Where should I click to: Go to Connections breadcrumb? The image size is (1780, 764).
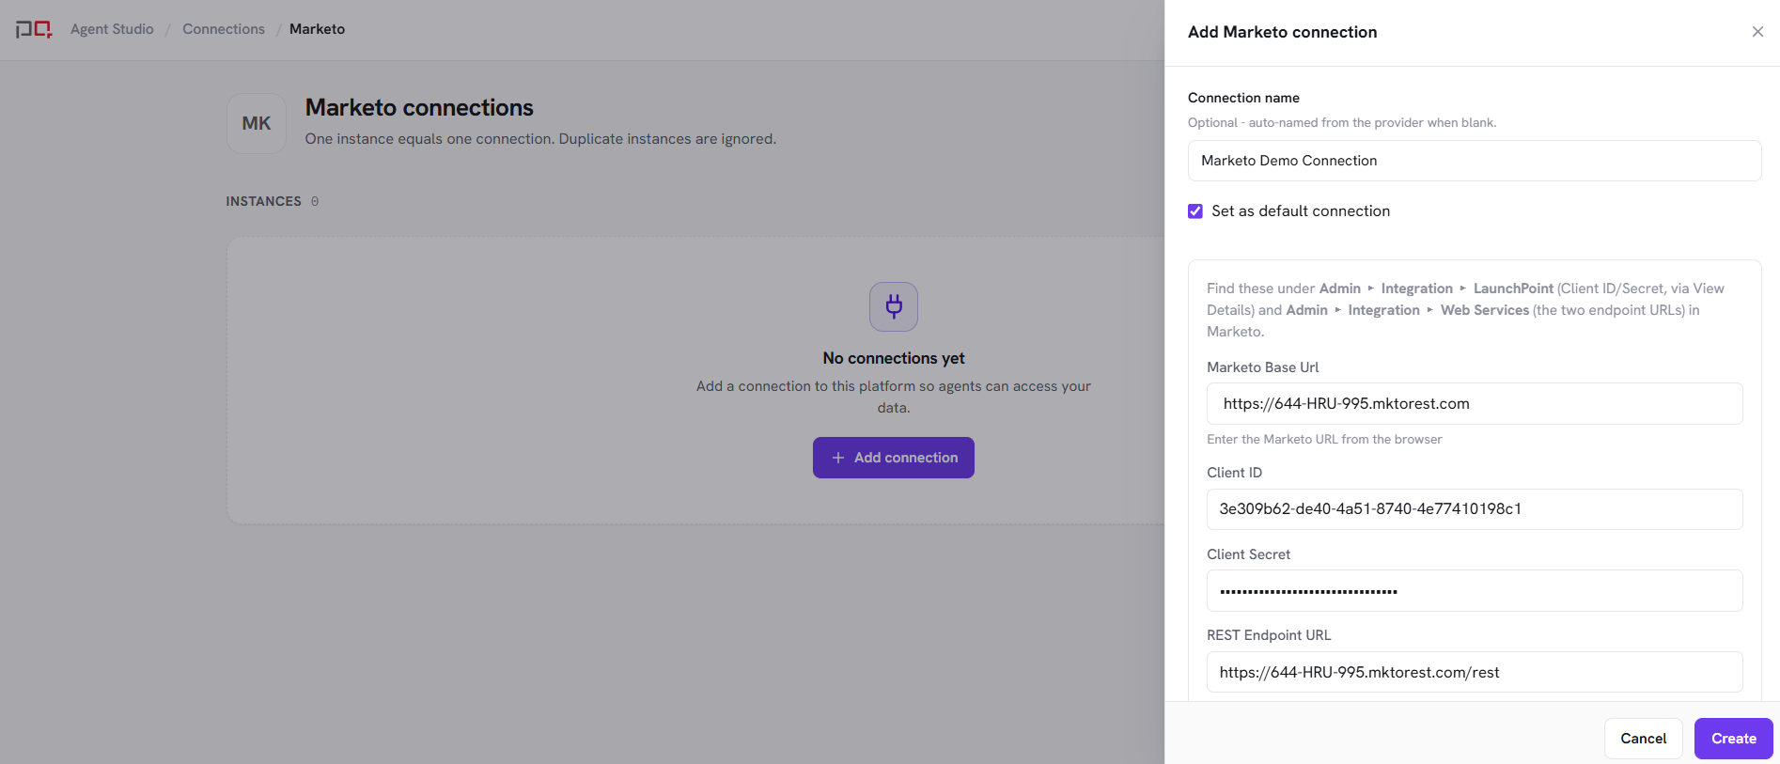point(224,29)
